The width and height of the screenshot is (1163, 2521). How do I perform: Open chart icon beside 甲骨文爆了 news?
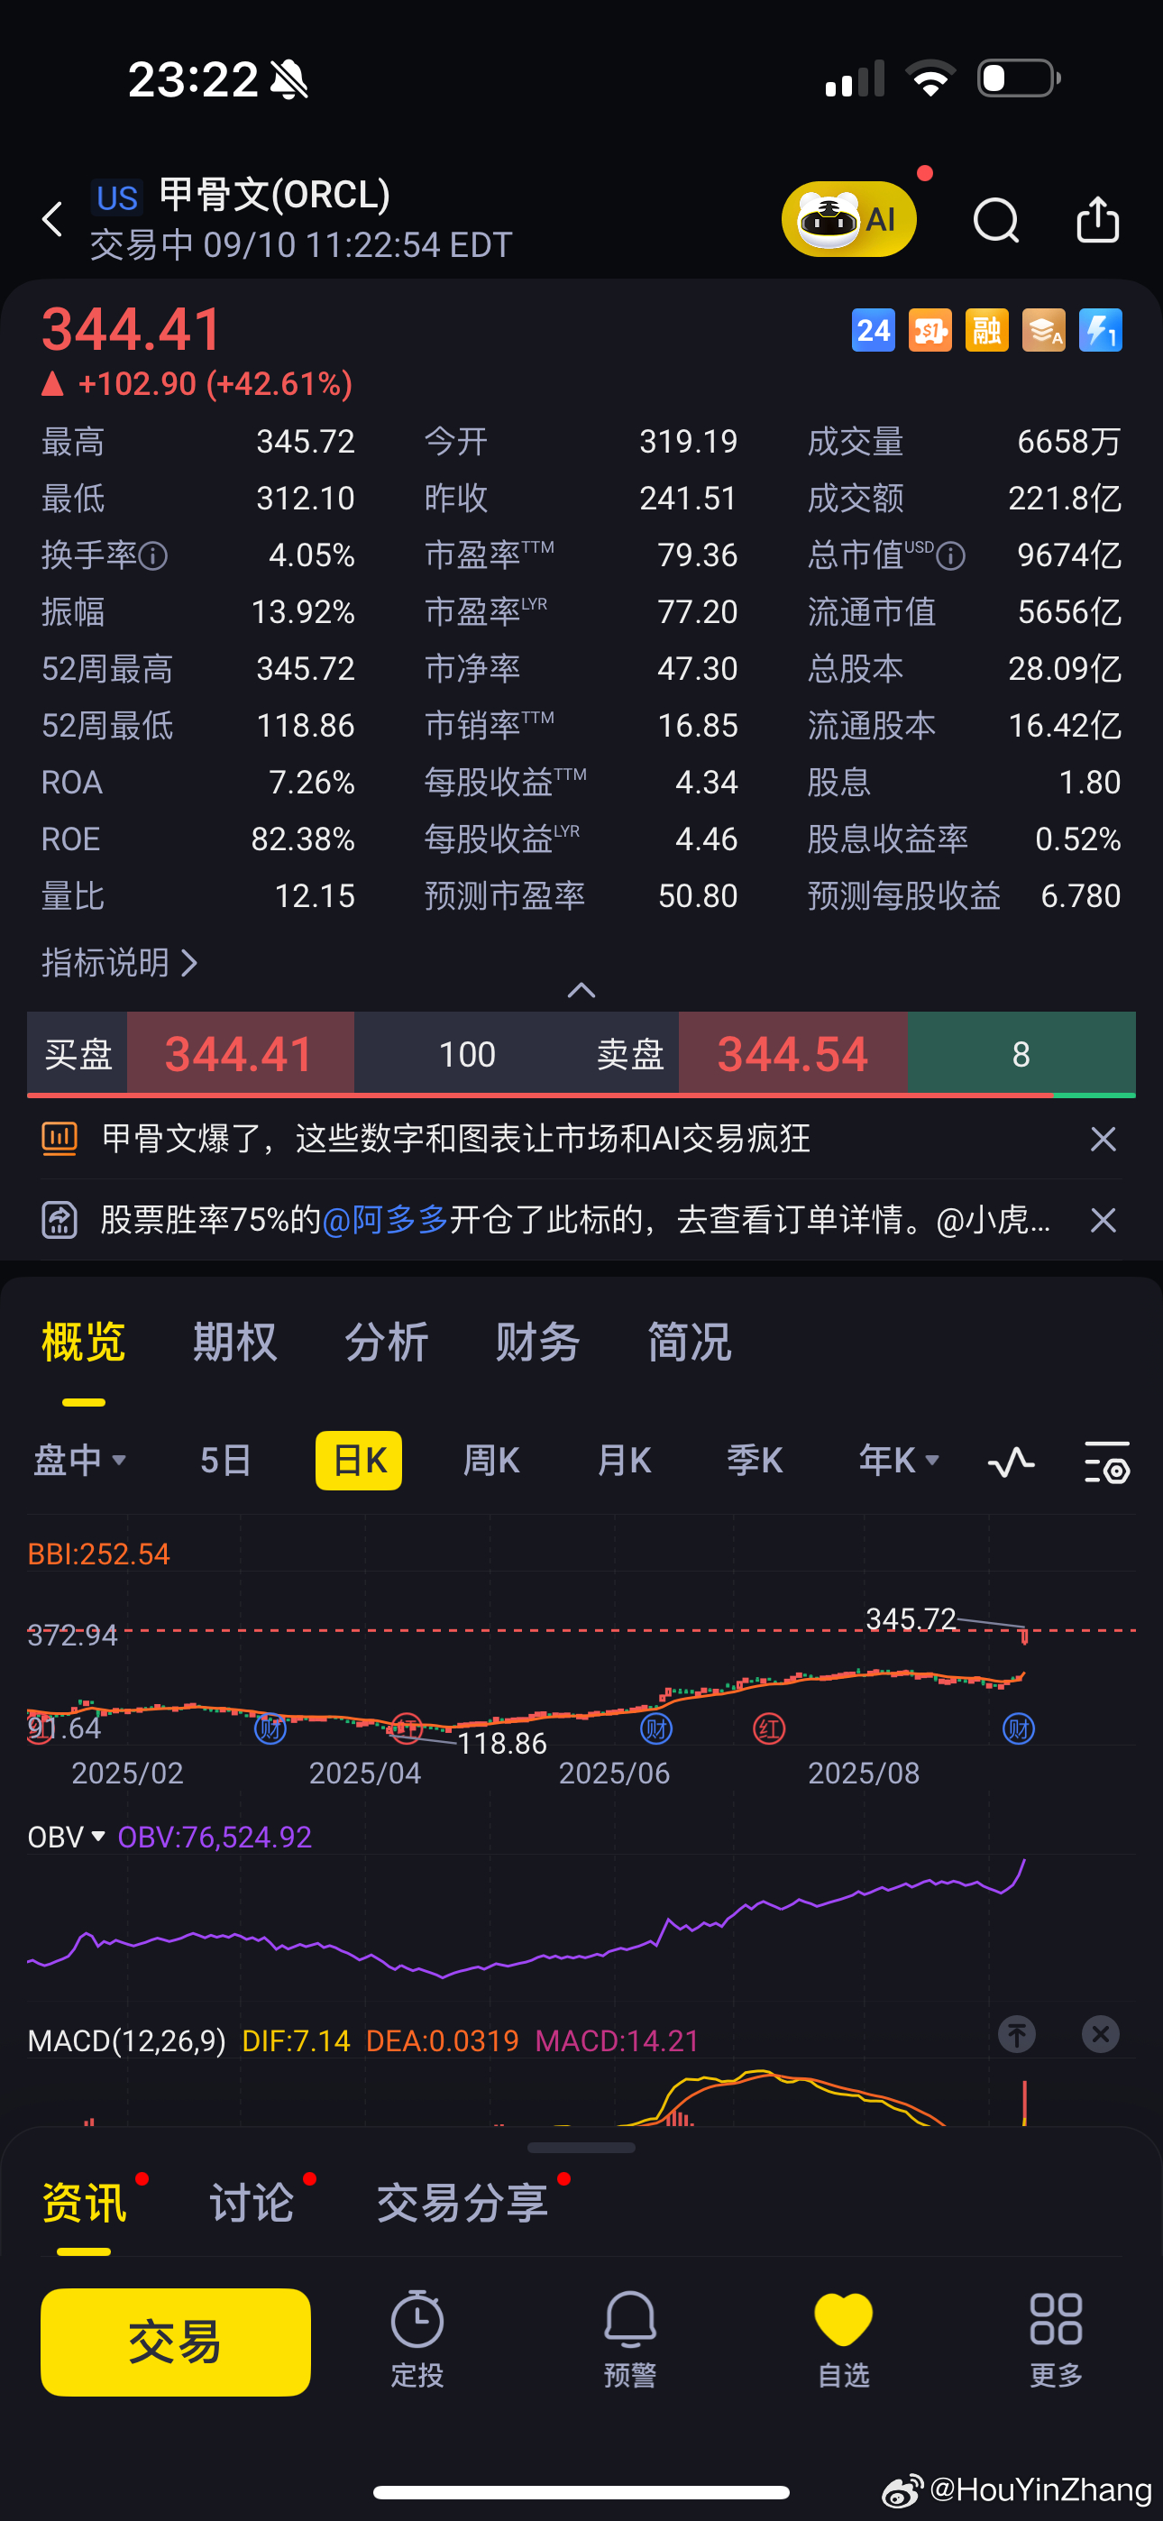pyautogui.click(x=60, y=1138)
